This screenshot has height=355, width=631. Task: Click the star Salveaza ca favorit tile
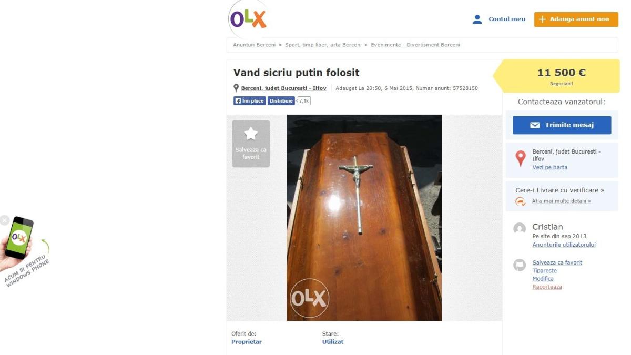(x=251, y=144)
